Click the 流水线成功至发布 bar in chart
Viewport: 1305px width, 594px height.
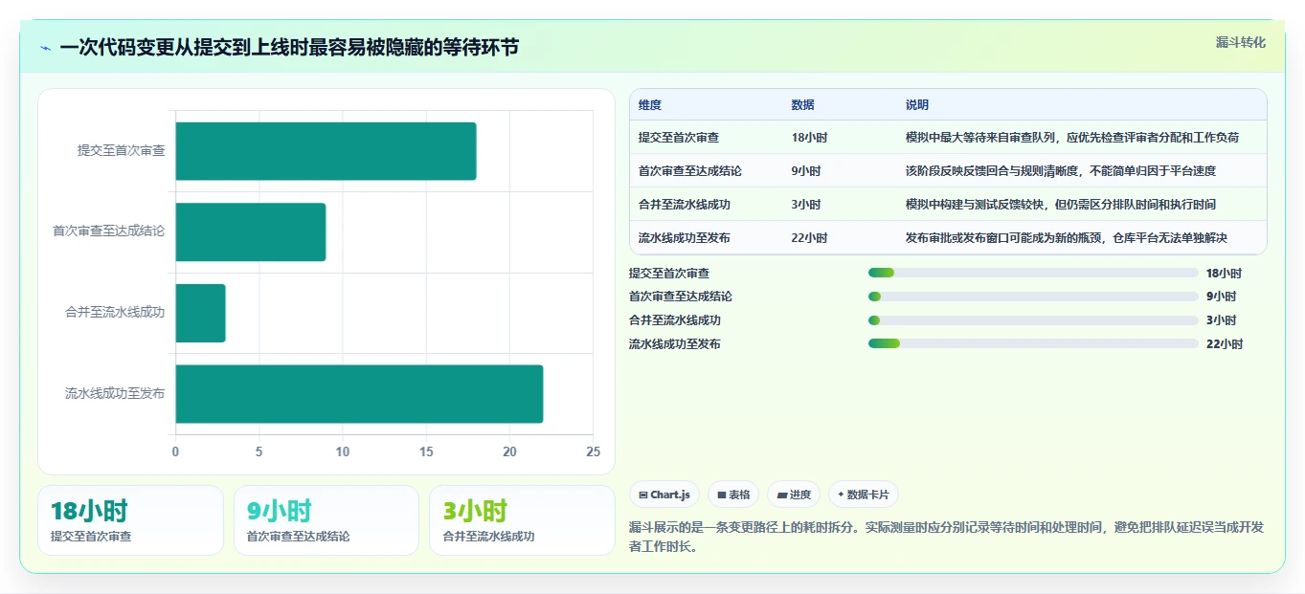point(359,393)
